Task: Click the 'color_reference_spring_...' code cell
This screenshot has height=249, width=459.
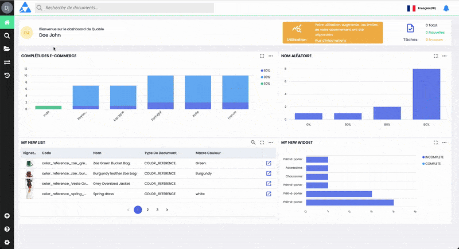Action: coord(64,194)
